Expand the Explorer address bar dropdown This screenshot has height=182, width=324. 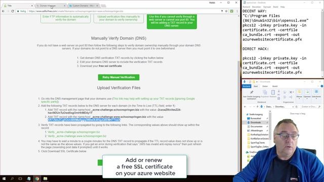[x=293, y=107]
